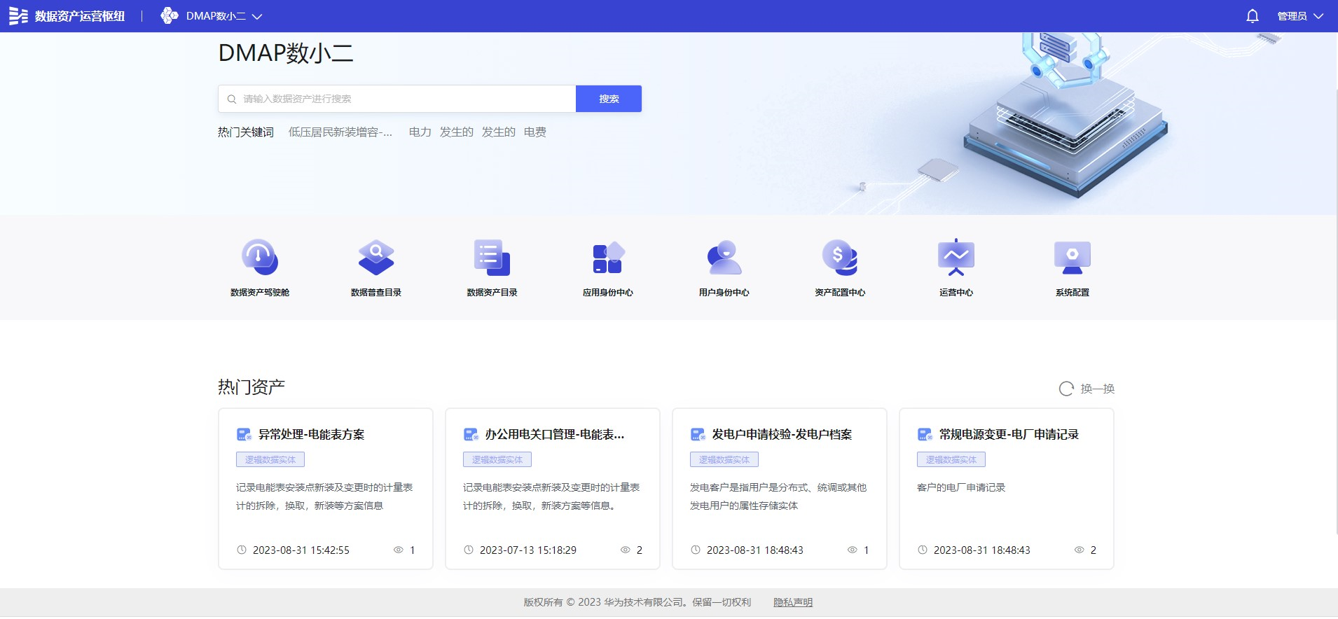Click 逻辑数据实体 tag on 办公用电关口管理 card
The height and width of the screenshot is (619, 1338).
click(x=497, y=460)
